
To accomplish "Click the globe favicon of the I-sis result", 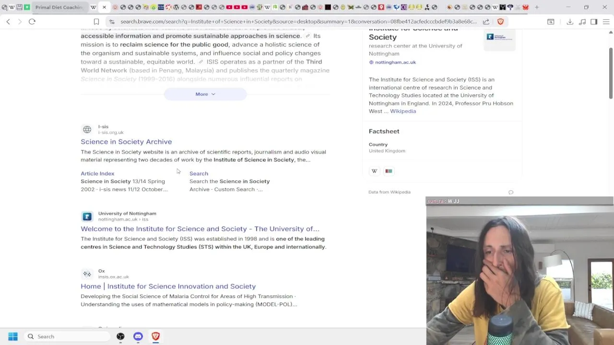I will (87, 129).
